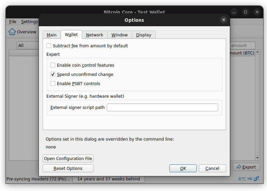Close the Bitcoin Core main window
Viewport: 267px width, 191px height.
click(257, 12)
